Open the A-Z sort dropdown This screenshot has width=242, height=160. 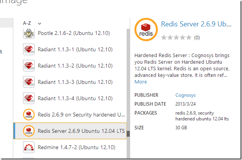coord(32,23)
